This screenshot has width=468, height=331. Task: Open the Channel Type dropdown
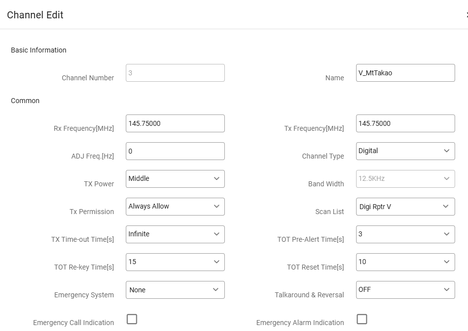point(405,151)
